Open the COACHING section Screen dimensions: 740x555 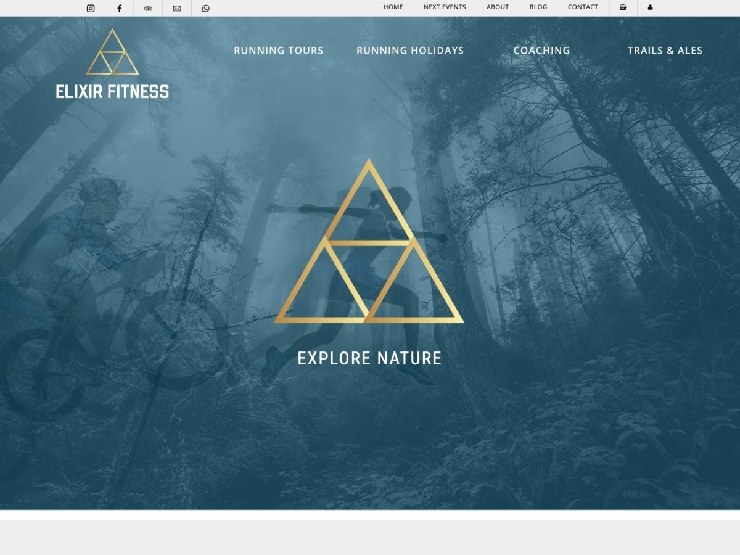pos(541,51)
